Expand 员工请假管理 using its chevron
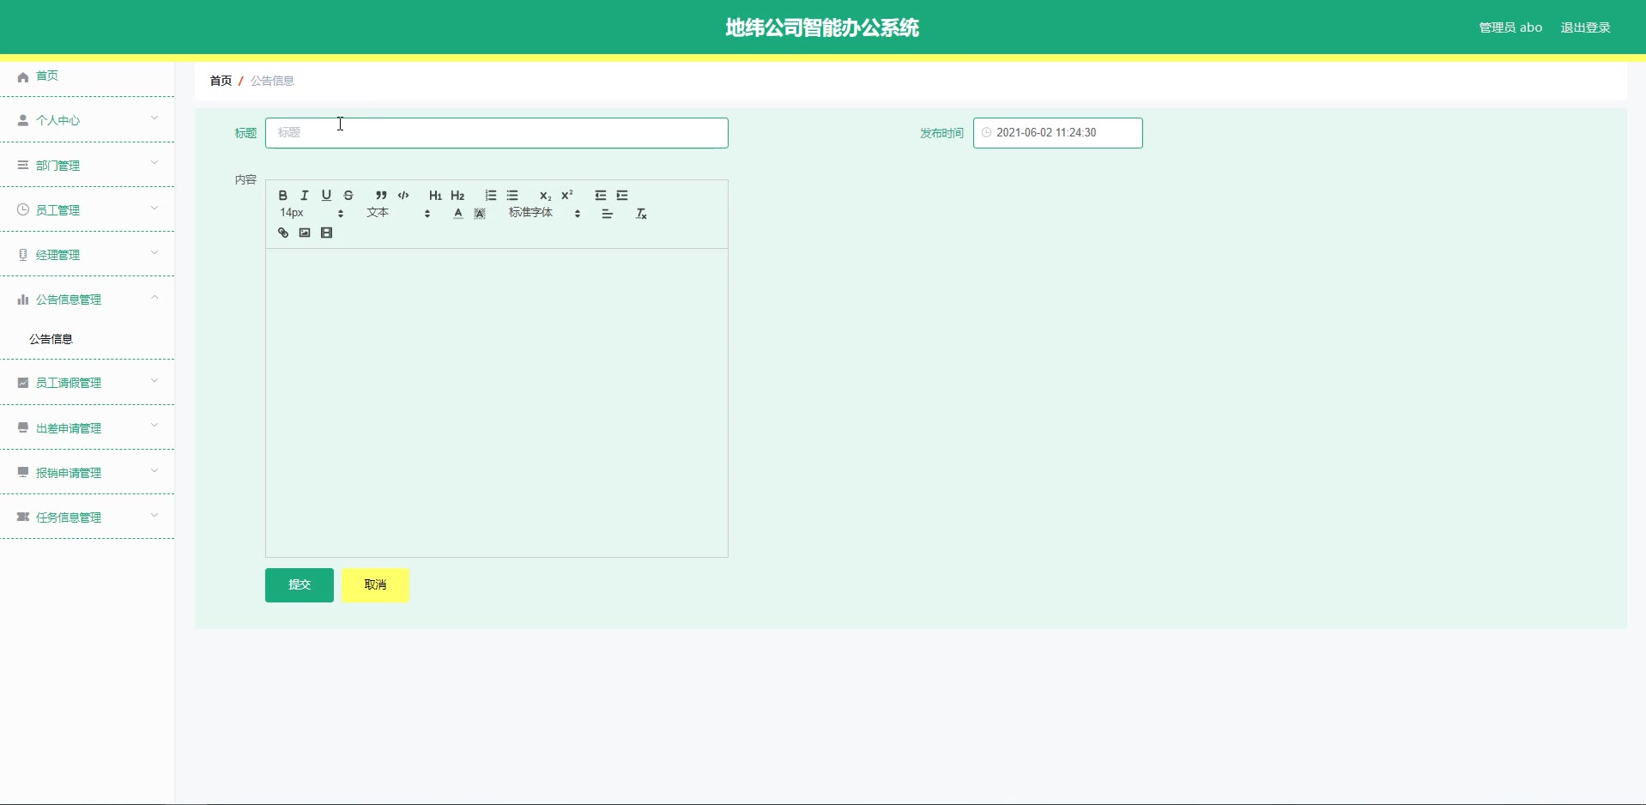 (x=154, y=381)
